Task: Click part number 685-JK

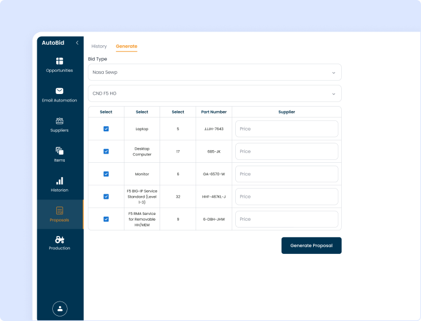Action: [214, 151]
